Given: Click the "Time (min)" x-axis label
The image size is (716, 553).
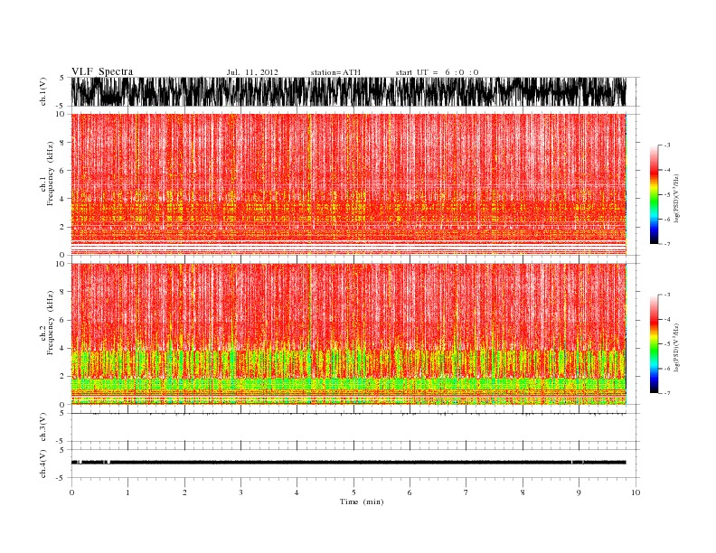Looking at the screenshot, I should [362, 501].
